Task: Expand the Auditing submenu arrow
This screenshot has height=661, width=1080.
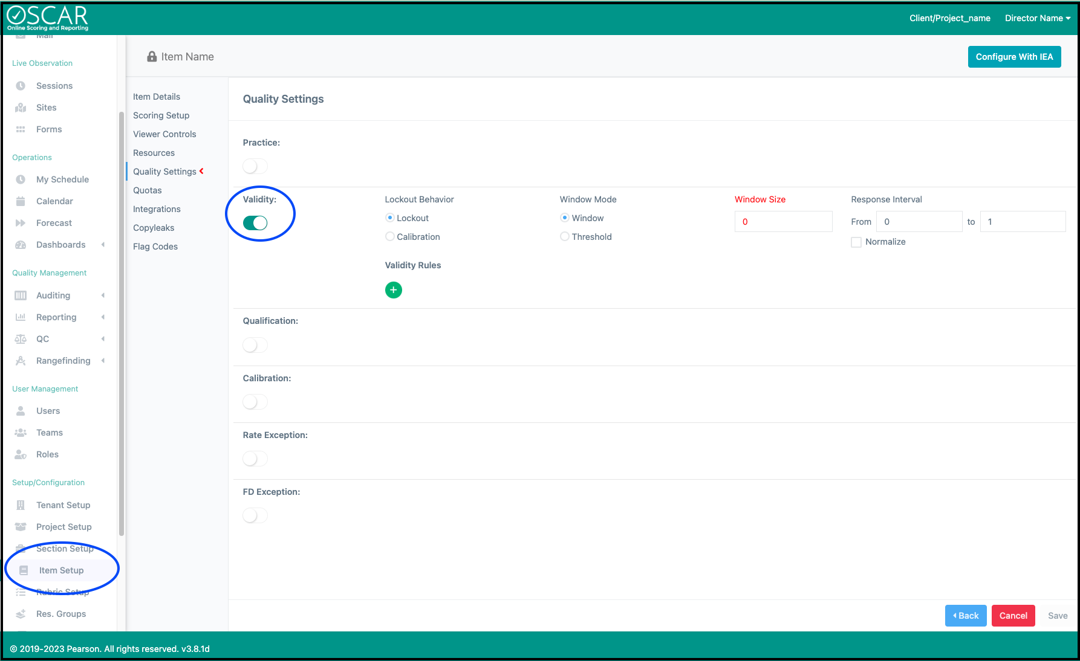Action: 103,295
